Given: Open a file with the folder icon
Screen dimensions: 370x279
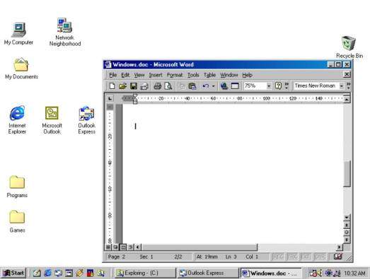Looking at the screenshot, I should tap(122, 86).
